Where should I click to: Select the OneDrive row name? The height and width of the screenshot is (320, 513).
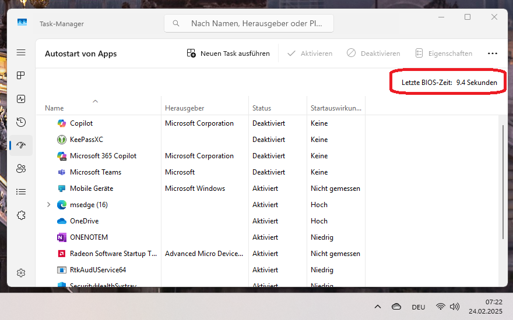(x=85, y=221)
